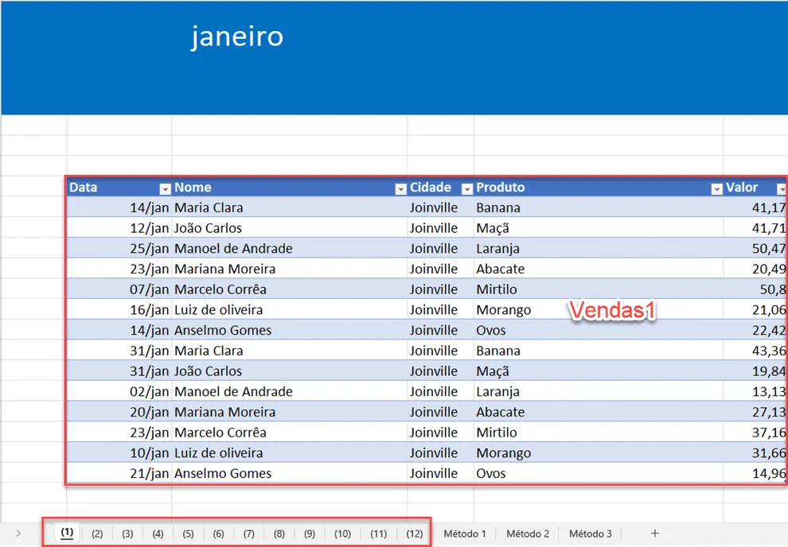
Task: Add a new sheet with plus button
Action: [654, 533]
